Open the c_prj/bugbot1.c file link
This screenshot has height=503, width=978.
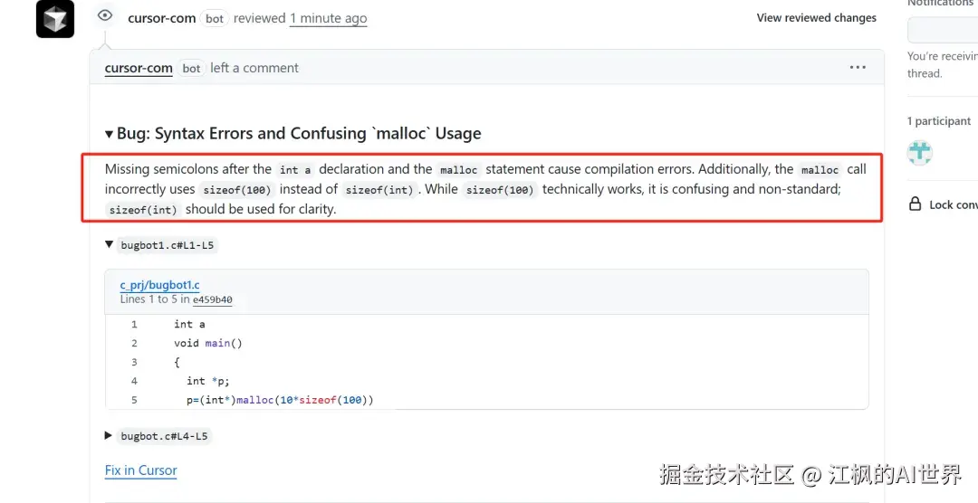(159, 285)
